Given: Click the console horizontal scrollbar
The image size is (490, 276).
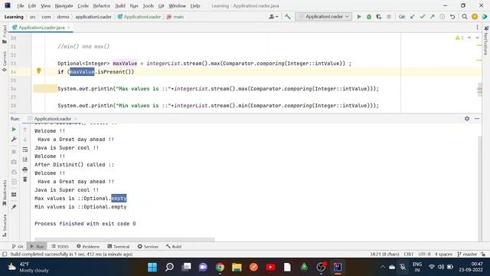Looking at the screenshot, I should point(124,240).
